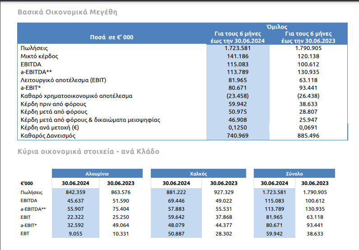Select Χαλκός sales value 881.222
Viewport: 359px width, 250px height.
[176, 192]
